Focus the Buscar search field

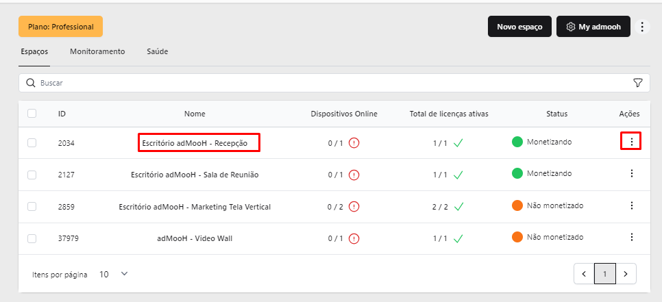[334, 83]
